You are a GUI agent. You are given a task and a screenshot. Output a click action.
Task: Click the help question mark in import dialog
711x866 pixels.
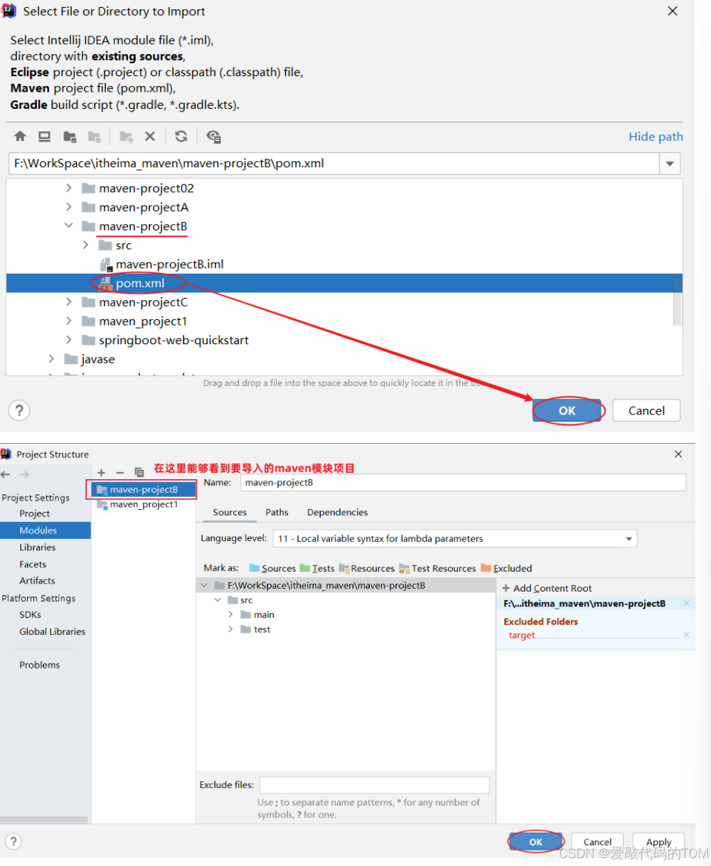tap(19, 410)
